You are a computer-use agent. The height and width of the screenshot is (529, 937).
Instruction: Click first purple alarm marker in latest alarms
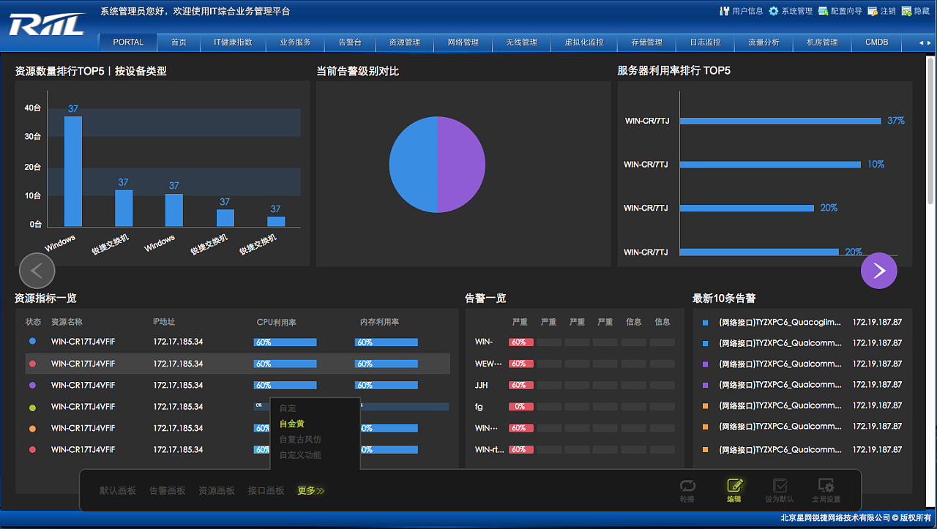[705, 364]
